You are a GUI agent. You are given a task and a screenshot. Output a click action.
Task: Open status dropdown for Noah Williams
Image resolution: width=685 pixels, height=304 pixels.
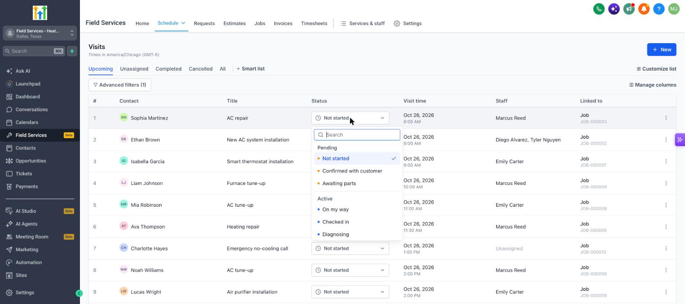pos(350,270)
